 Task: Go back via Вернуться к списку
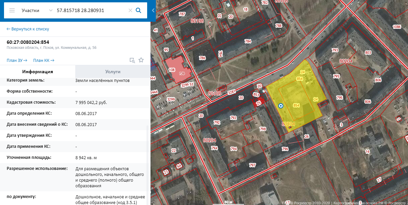(28, 29)
